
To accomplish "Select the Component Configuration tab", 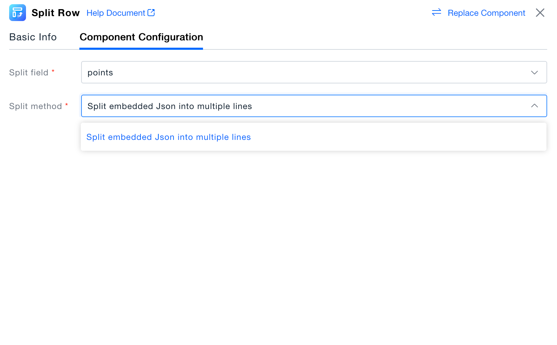I will tap(141, 37).
